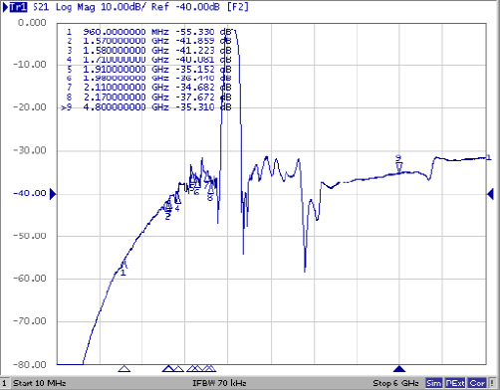This screenshot has width=500, height=390.
Task: Click the -50.00 y-axis label
Action: pos(30,236)
